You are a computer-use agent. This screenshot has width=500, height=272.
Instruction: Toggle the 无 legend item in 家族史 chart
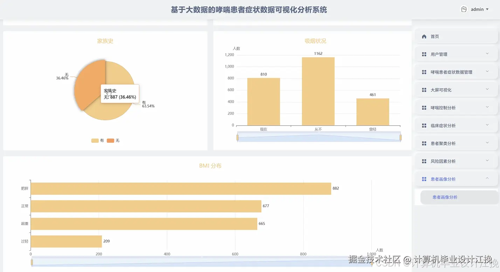(x=113, y=141)
